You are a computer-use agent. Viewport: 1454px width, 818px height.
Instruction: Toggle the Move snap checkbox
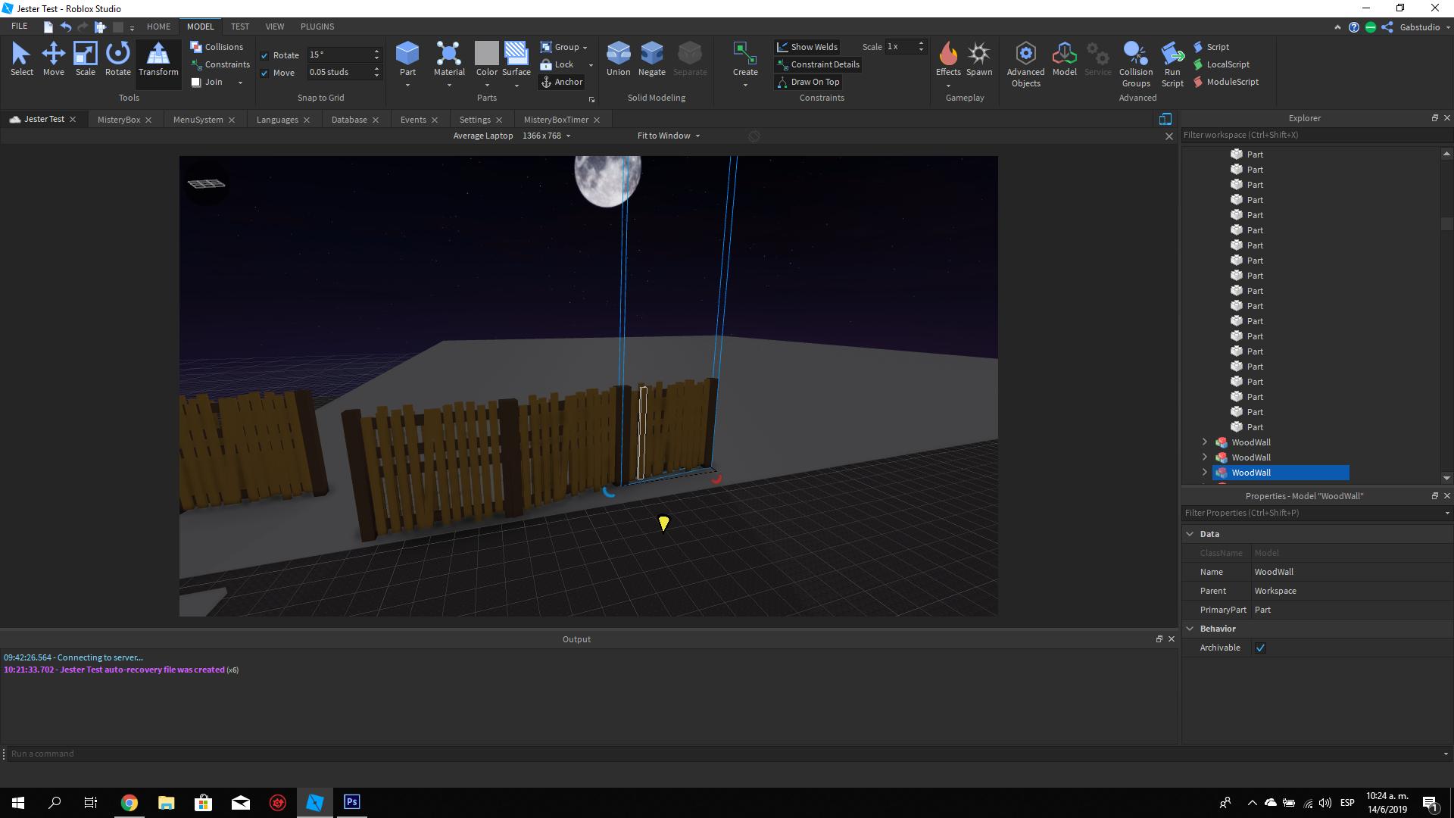click(265, 73)
